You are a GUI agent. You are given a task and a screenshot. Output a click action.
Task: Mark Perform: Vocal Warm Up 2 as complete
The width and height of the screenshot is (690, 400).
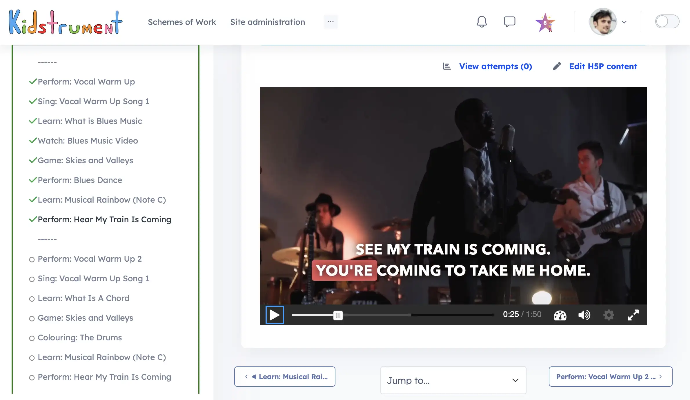tap(32, 259)
